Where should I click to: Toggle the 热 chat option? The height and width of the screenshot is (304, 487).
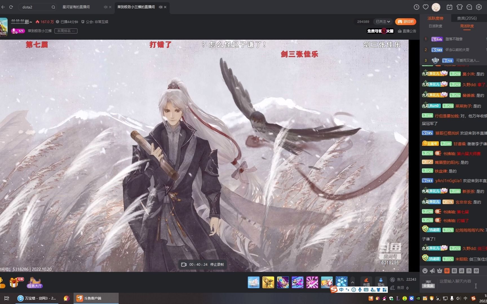pos(469,271)
